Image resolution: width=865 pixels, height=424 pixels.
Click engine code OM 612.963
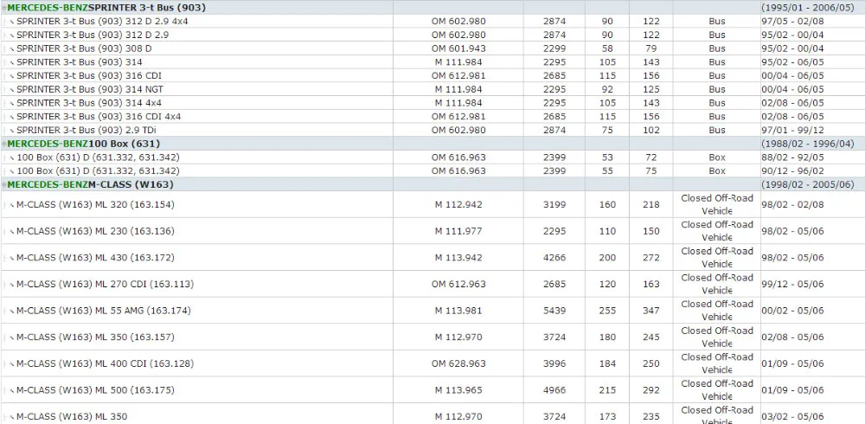coord(458,285)
